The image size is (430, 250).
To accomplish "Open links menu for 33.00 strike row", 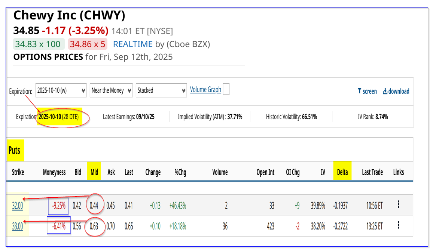I will pyautogui.click(x=399, y=225).
